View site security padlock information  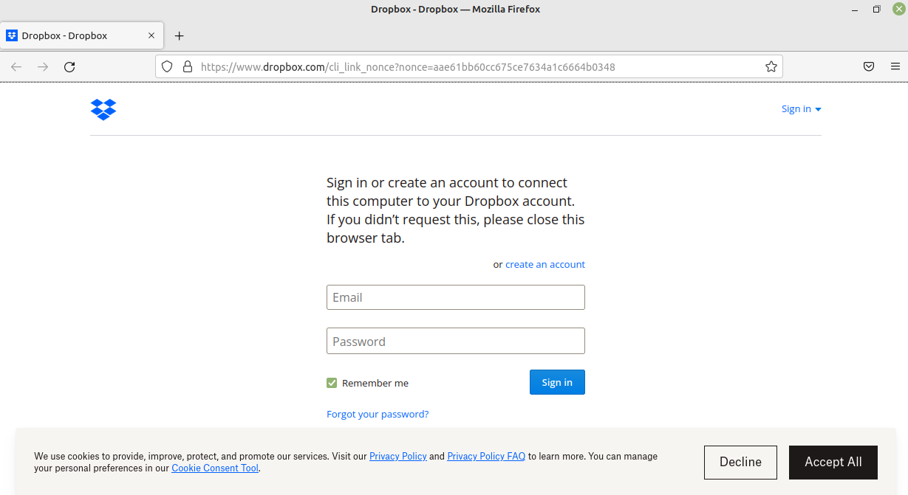pos(188,66)
